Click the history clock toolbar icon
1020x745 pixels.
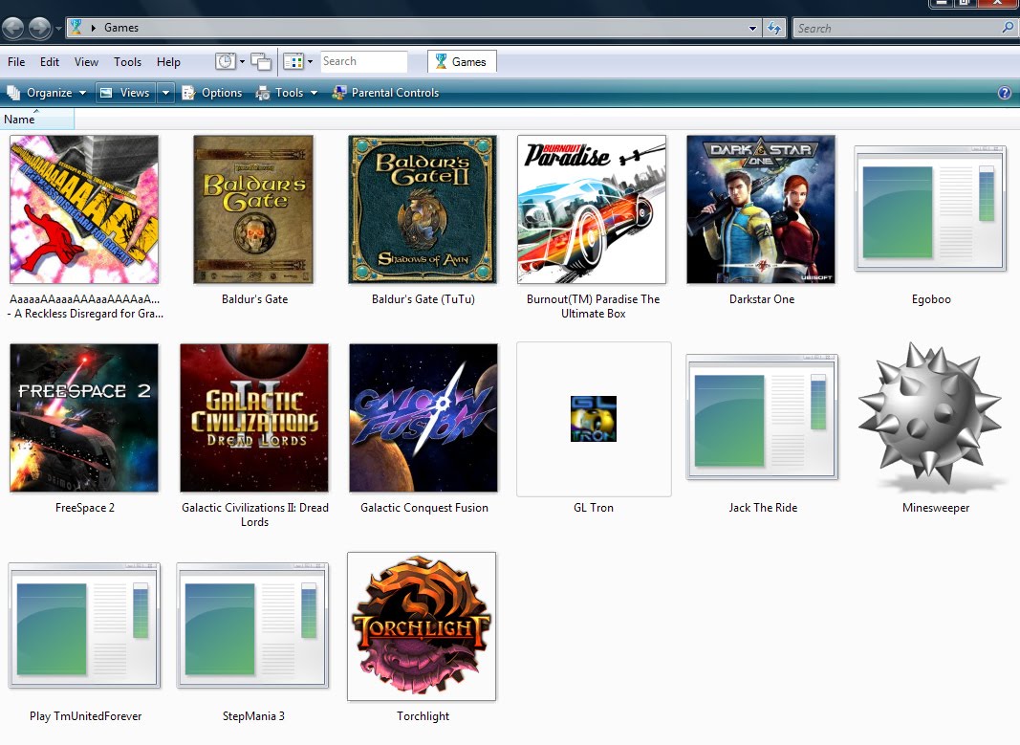point(226,61)
